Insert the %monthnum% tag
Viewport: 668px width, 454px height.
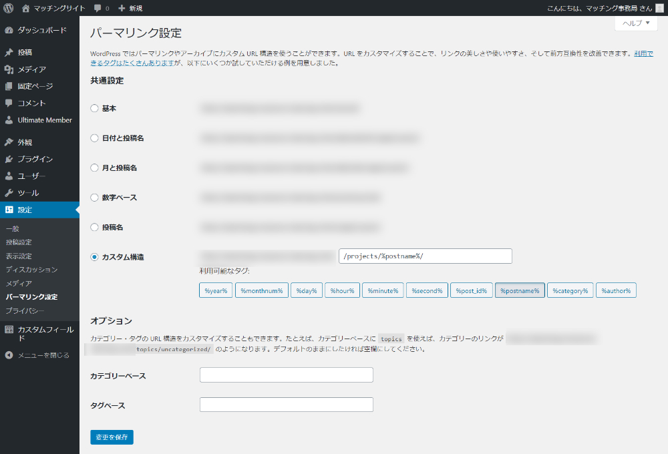click(262, 290)
